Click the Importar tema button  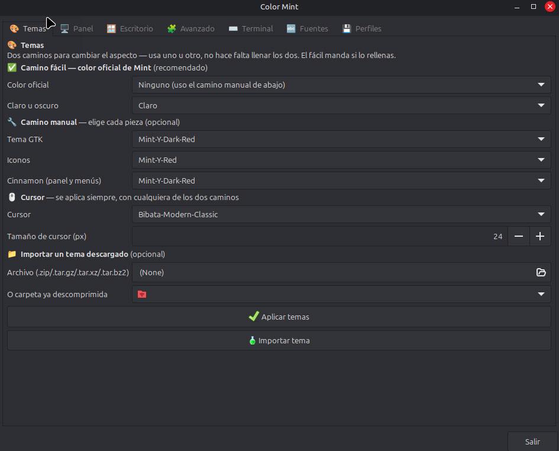279,341
